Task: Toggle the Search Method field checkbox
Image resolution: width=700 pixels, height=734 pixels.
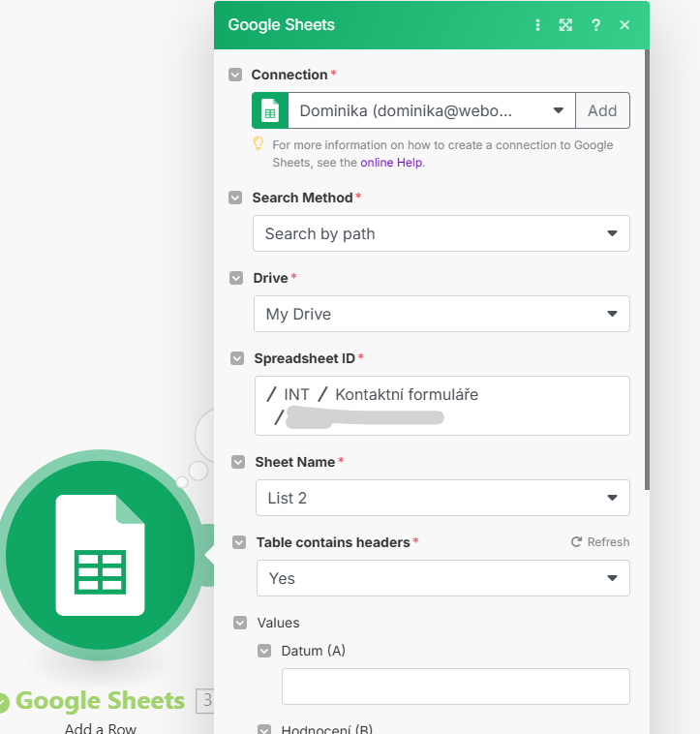Action: tap(235, 198)
